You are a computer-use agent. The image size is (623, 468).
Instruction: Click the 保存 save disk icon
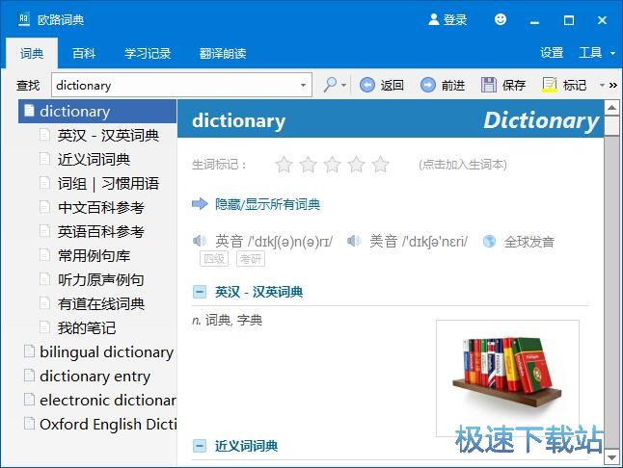pyautogui.click(x=489, y=85)
